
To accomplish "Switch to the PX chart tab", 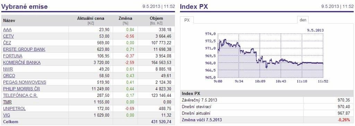I will [187, 20].
